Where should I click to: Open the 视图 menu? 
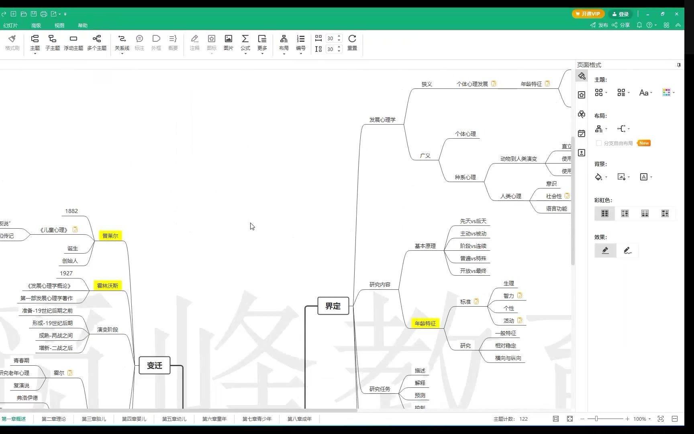point(59,25)
